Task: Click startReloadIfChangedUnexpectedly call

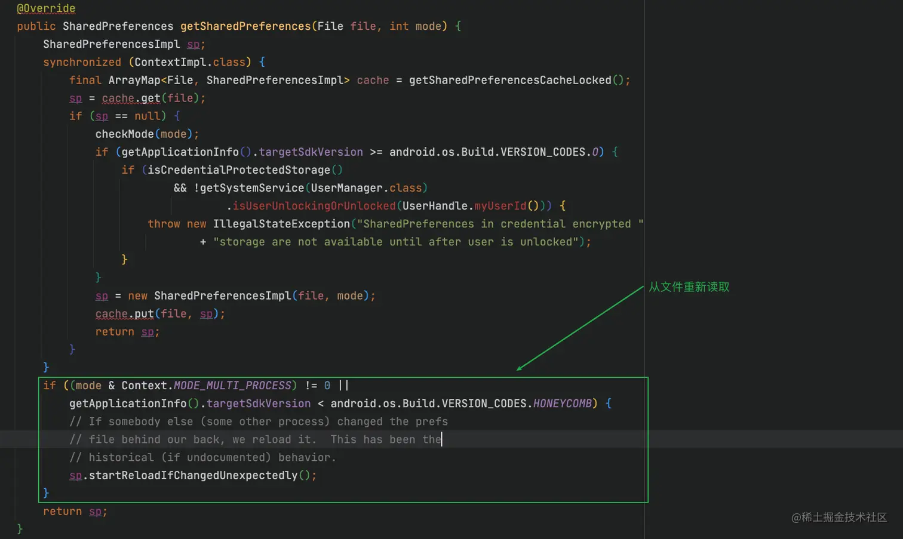Action: click(199, 475)
